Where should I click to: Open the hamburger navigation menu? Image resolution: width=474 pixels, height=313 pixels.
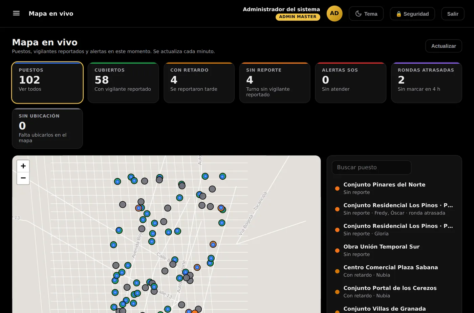(x=16, y=14)
